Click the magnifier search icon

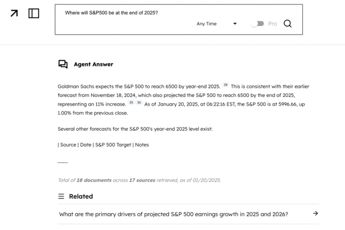pos(288,23)
